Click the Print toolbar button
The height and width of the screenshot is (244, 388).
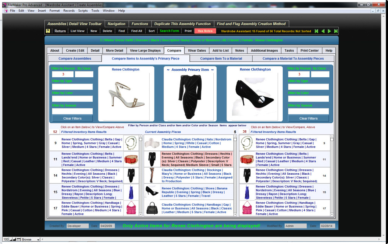click(188, 31)
